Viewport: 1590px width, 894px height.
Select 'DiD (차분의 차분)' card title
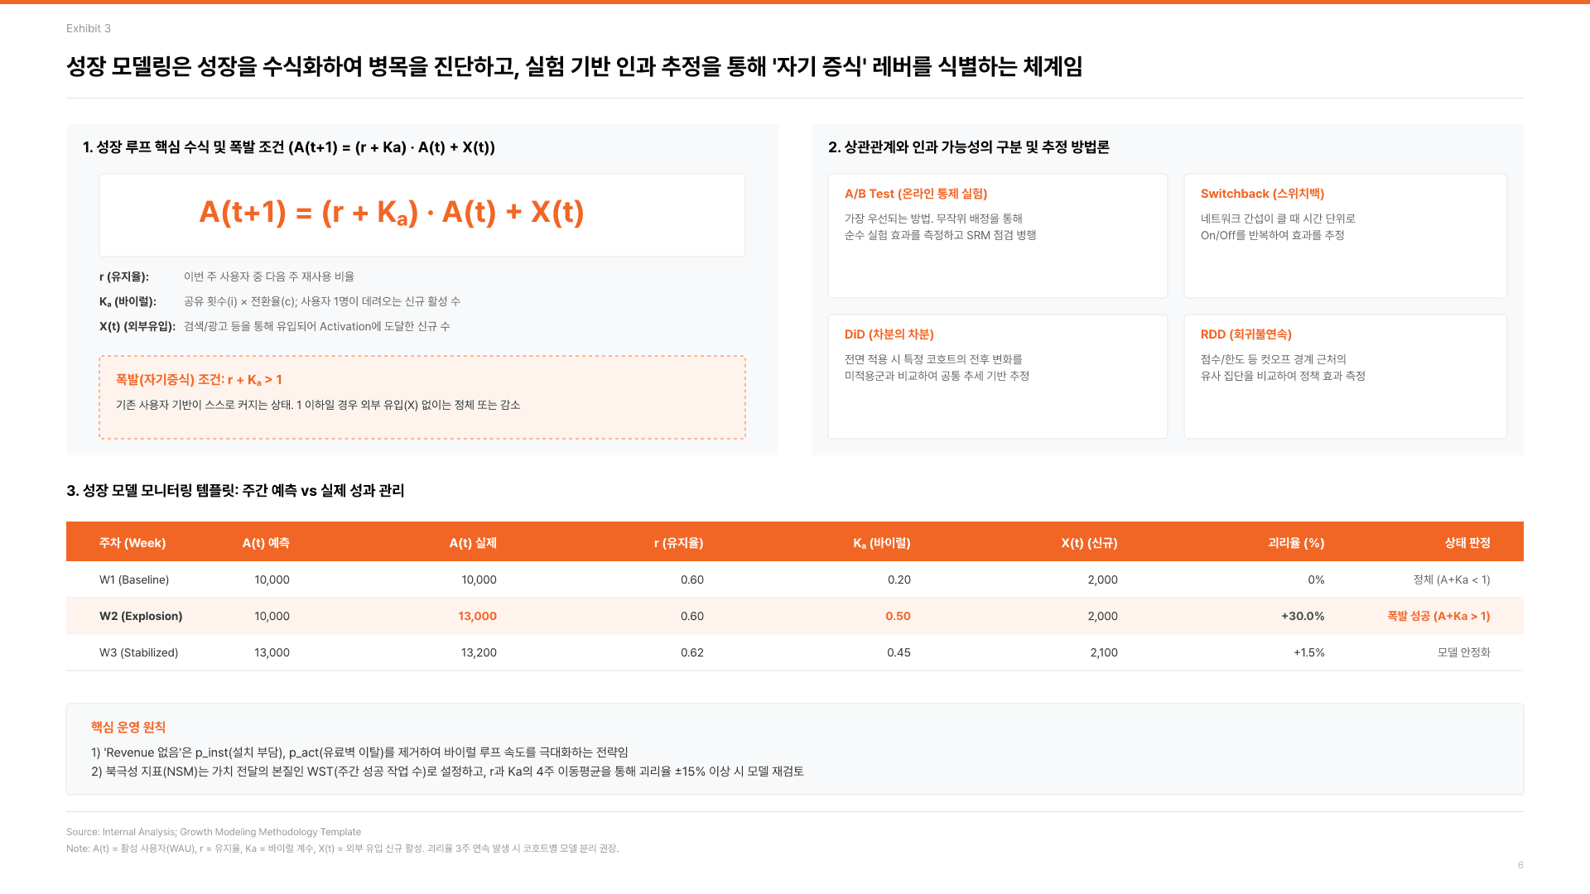coord(889,334)
